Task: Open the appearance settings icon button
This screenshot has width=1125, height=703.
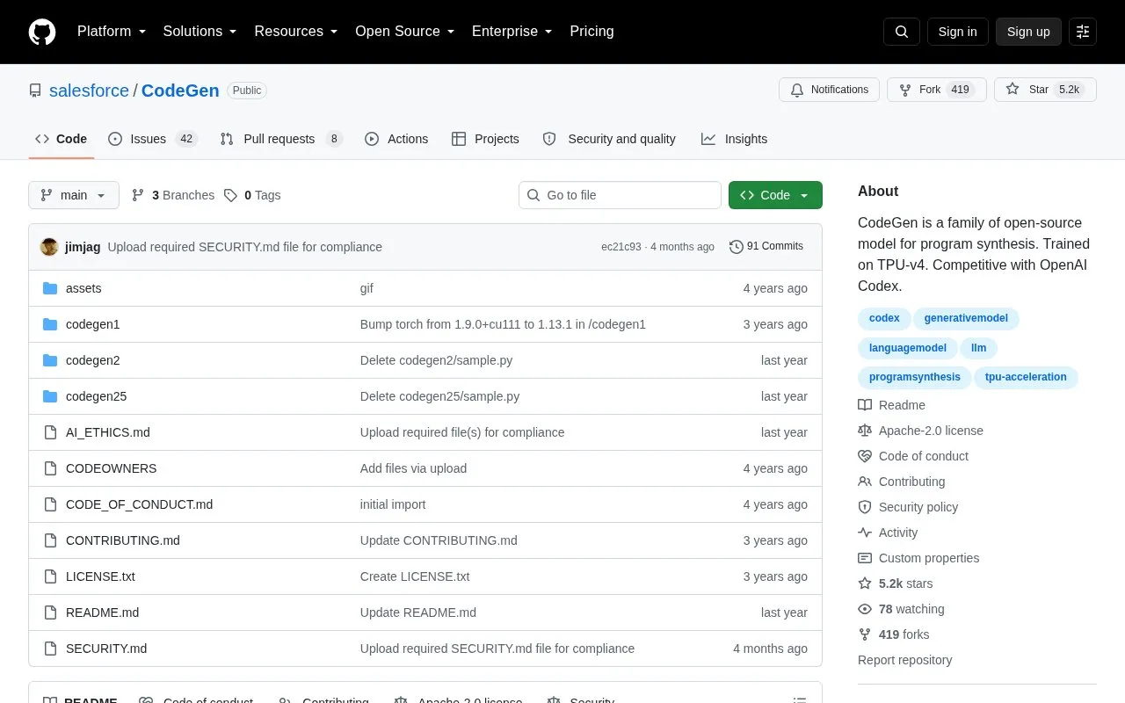Action: [1083, 32]
